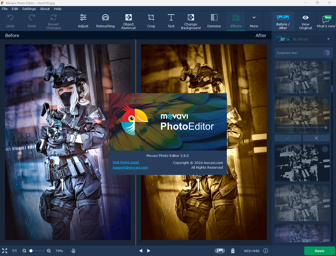This screenshot has width=336, height=256.
Task: Adjust the Sepia intensity slider
Action: (x=301, y=128)
